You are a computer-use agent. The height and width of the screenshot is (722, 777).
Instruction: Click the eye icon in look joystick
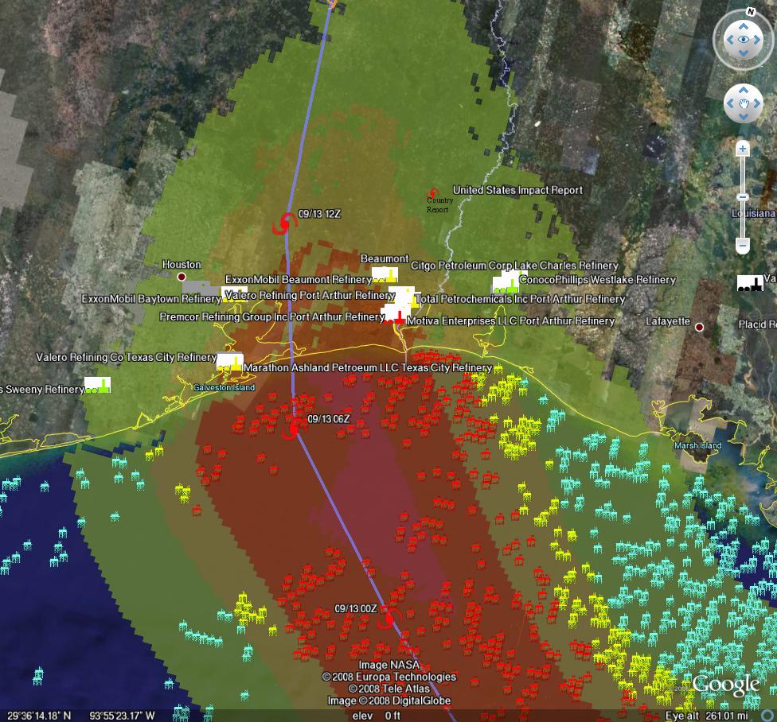point(744,39)
